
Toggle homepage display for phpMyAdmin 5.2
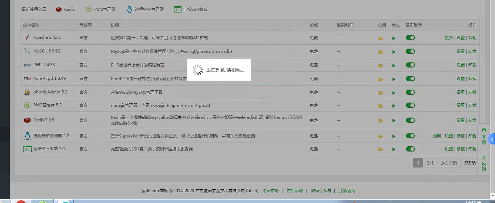point(410,92)
